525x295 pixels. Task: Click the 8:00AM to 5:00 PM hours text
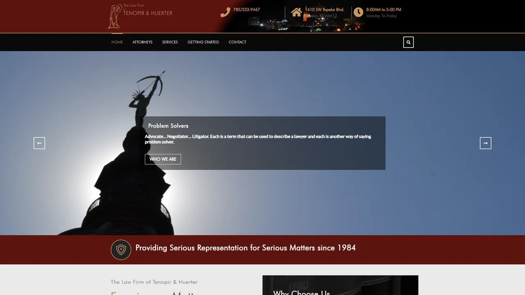384,9
